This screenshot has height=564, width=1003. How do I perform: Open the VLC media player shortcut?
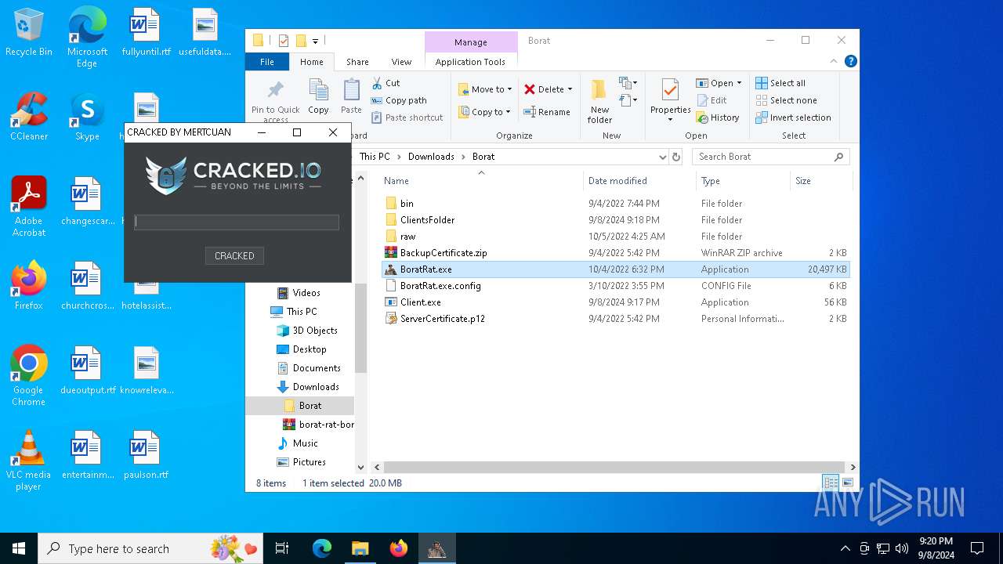tap(28, 461)
